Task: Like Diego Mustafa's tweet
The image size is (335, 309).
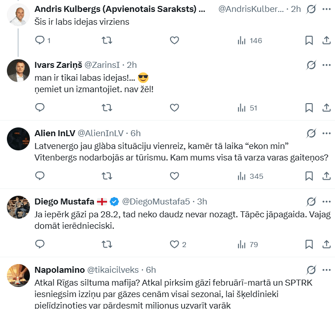Action: tap(174, 244)
